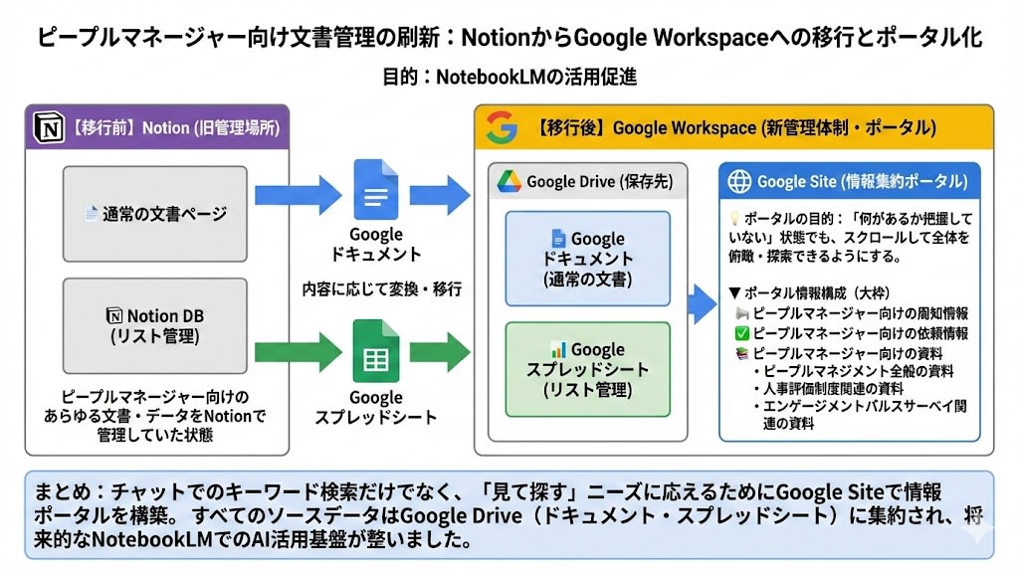
Task: Click ピープルマネージャー向けの周知情報 text
Action: point(861,313)
